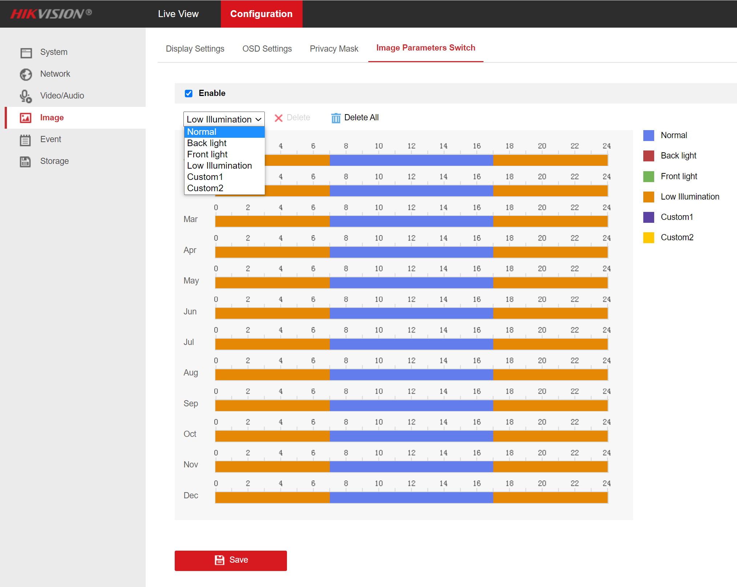Select Custom2 option in dropdown list
Viewport: 737px width, 587px height.
coord(205,188)
